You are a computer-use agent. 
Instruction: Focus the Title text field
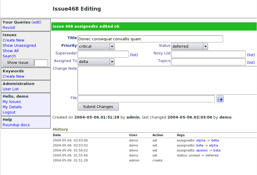[x=150, y=39]
